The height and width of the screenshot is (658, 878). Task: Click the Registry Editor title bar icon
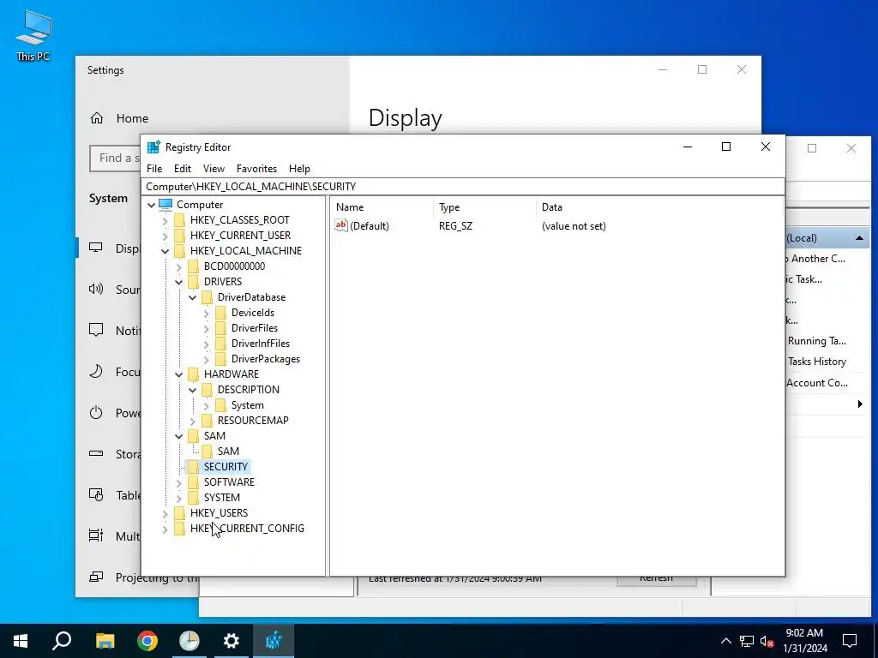pos(153,147)
